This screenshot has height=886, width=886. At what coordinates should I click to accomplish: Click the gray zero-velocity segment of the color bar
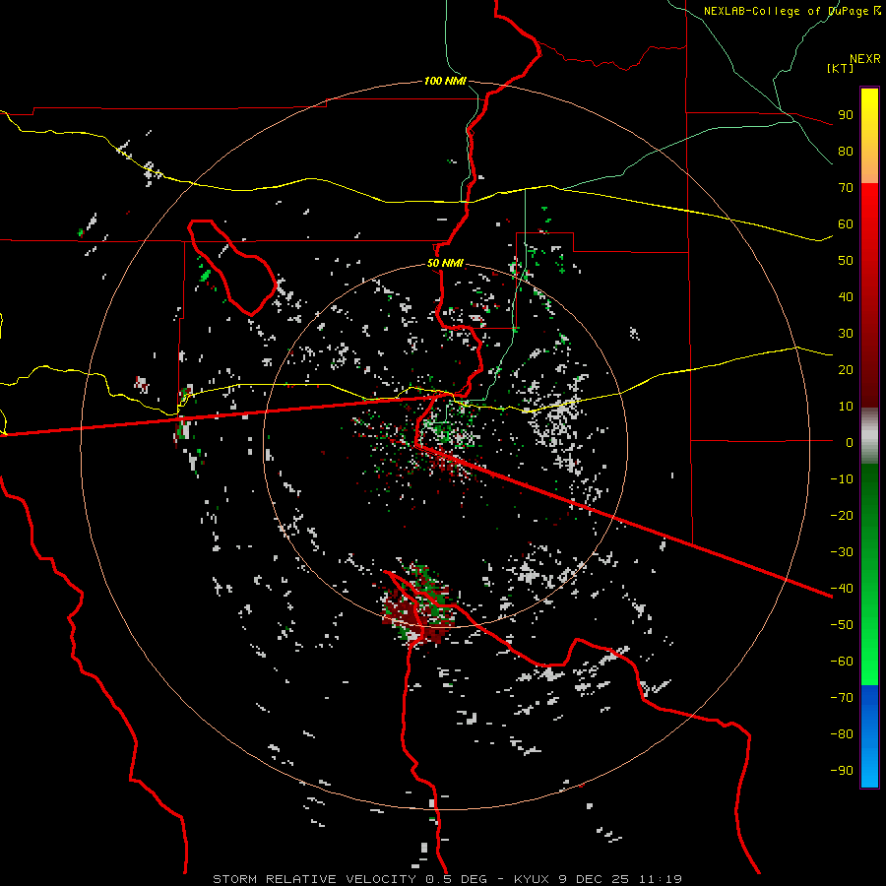point(869,436)
